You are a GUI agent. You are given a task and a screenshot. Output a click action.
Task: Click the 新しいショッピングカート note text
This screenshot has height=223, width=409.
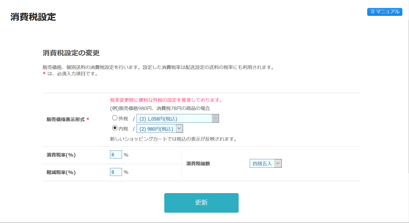tap(174, 139)
